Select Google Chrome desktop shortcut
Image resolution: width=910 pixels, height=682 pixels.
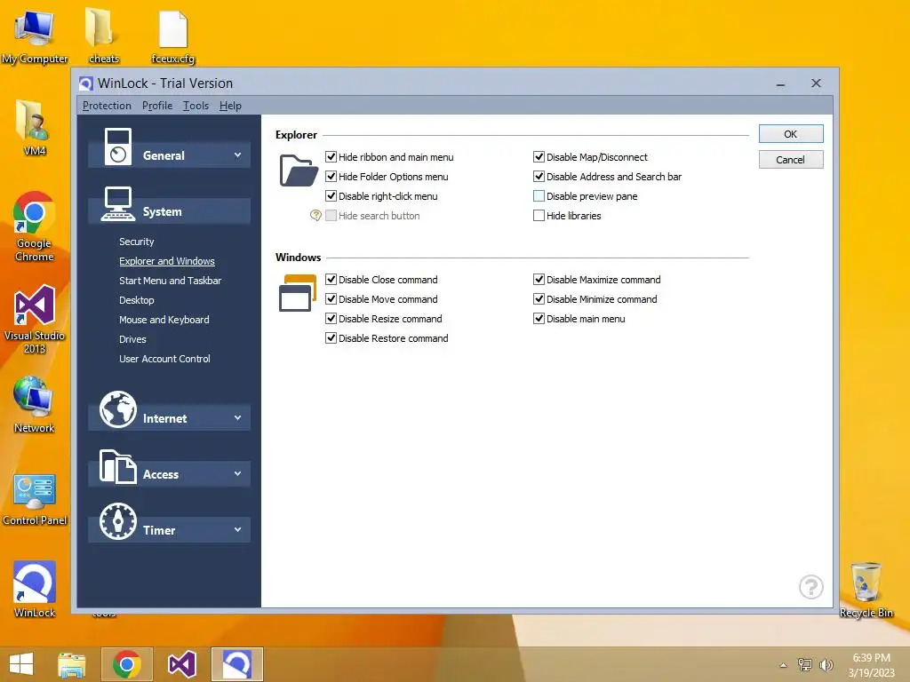(35, 226)
